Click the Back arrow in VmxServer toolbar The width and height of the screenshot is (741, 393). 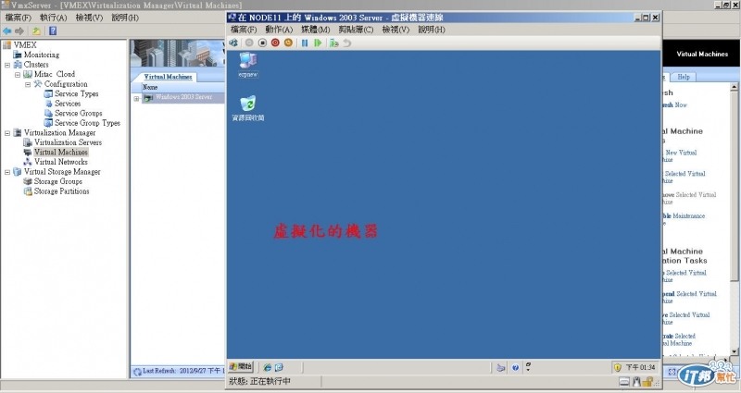point(7,31)
